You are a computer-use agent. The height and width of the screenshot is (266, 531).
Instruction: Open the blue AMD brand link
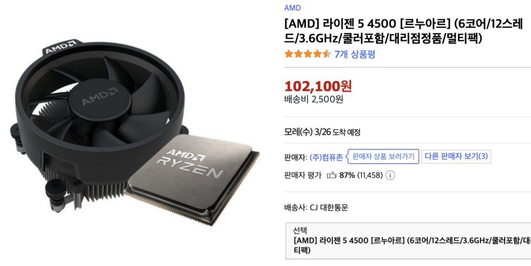pos(292,8)
